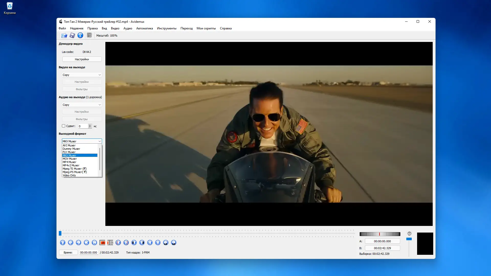The width and height of the screenshot is (491, 276).
Task: Open the Инструменты menu
Action: click(166, 28)
